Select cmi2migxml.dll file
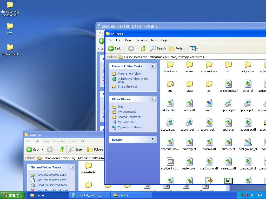The width and height of the screenshot is (266, 199). click(209, 164)
